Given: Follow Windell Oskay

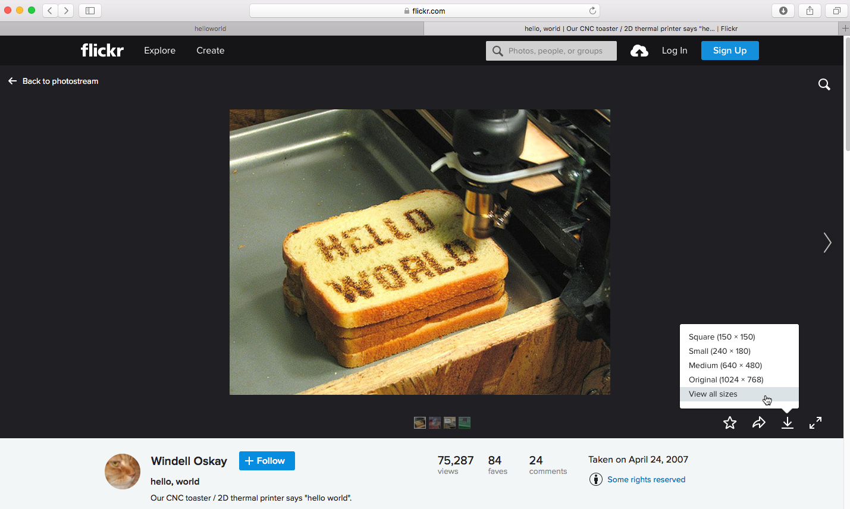Looking at the screenshot, I should [x=266, y=461].
